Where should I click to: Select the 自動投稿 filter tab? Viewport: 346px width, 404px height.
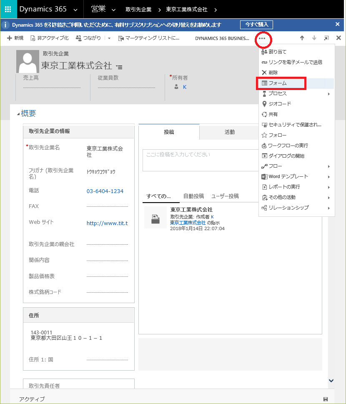(193, 196)
